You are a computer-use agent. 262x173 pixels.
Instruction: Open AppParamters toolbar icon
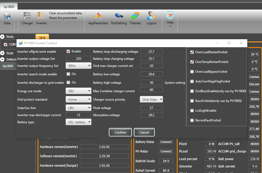98,16
